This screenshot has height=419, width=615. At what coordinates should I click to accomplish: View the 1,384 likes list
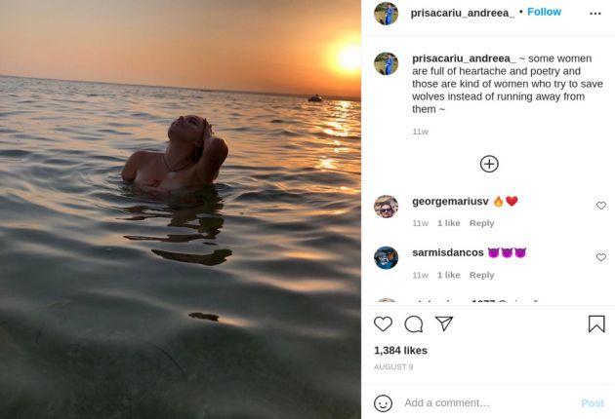[x=400, y=350]
